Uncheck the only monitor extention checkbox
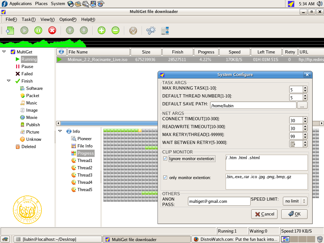Image resolution: width=324 pixels, height=243 pixels. [165, 178]
